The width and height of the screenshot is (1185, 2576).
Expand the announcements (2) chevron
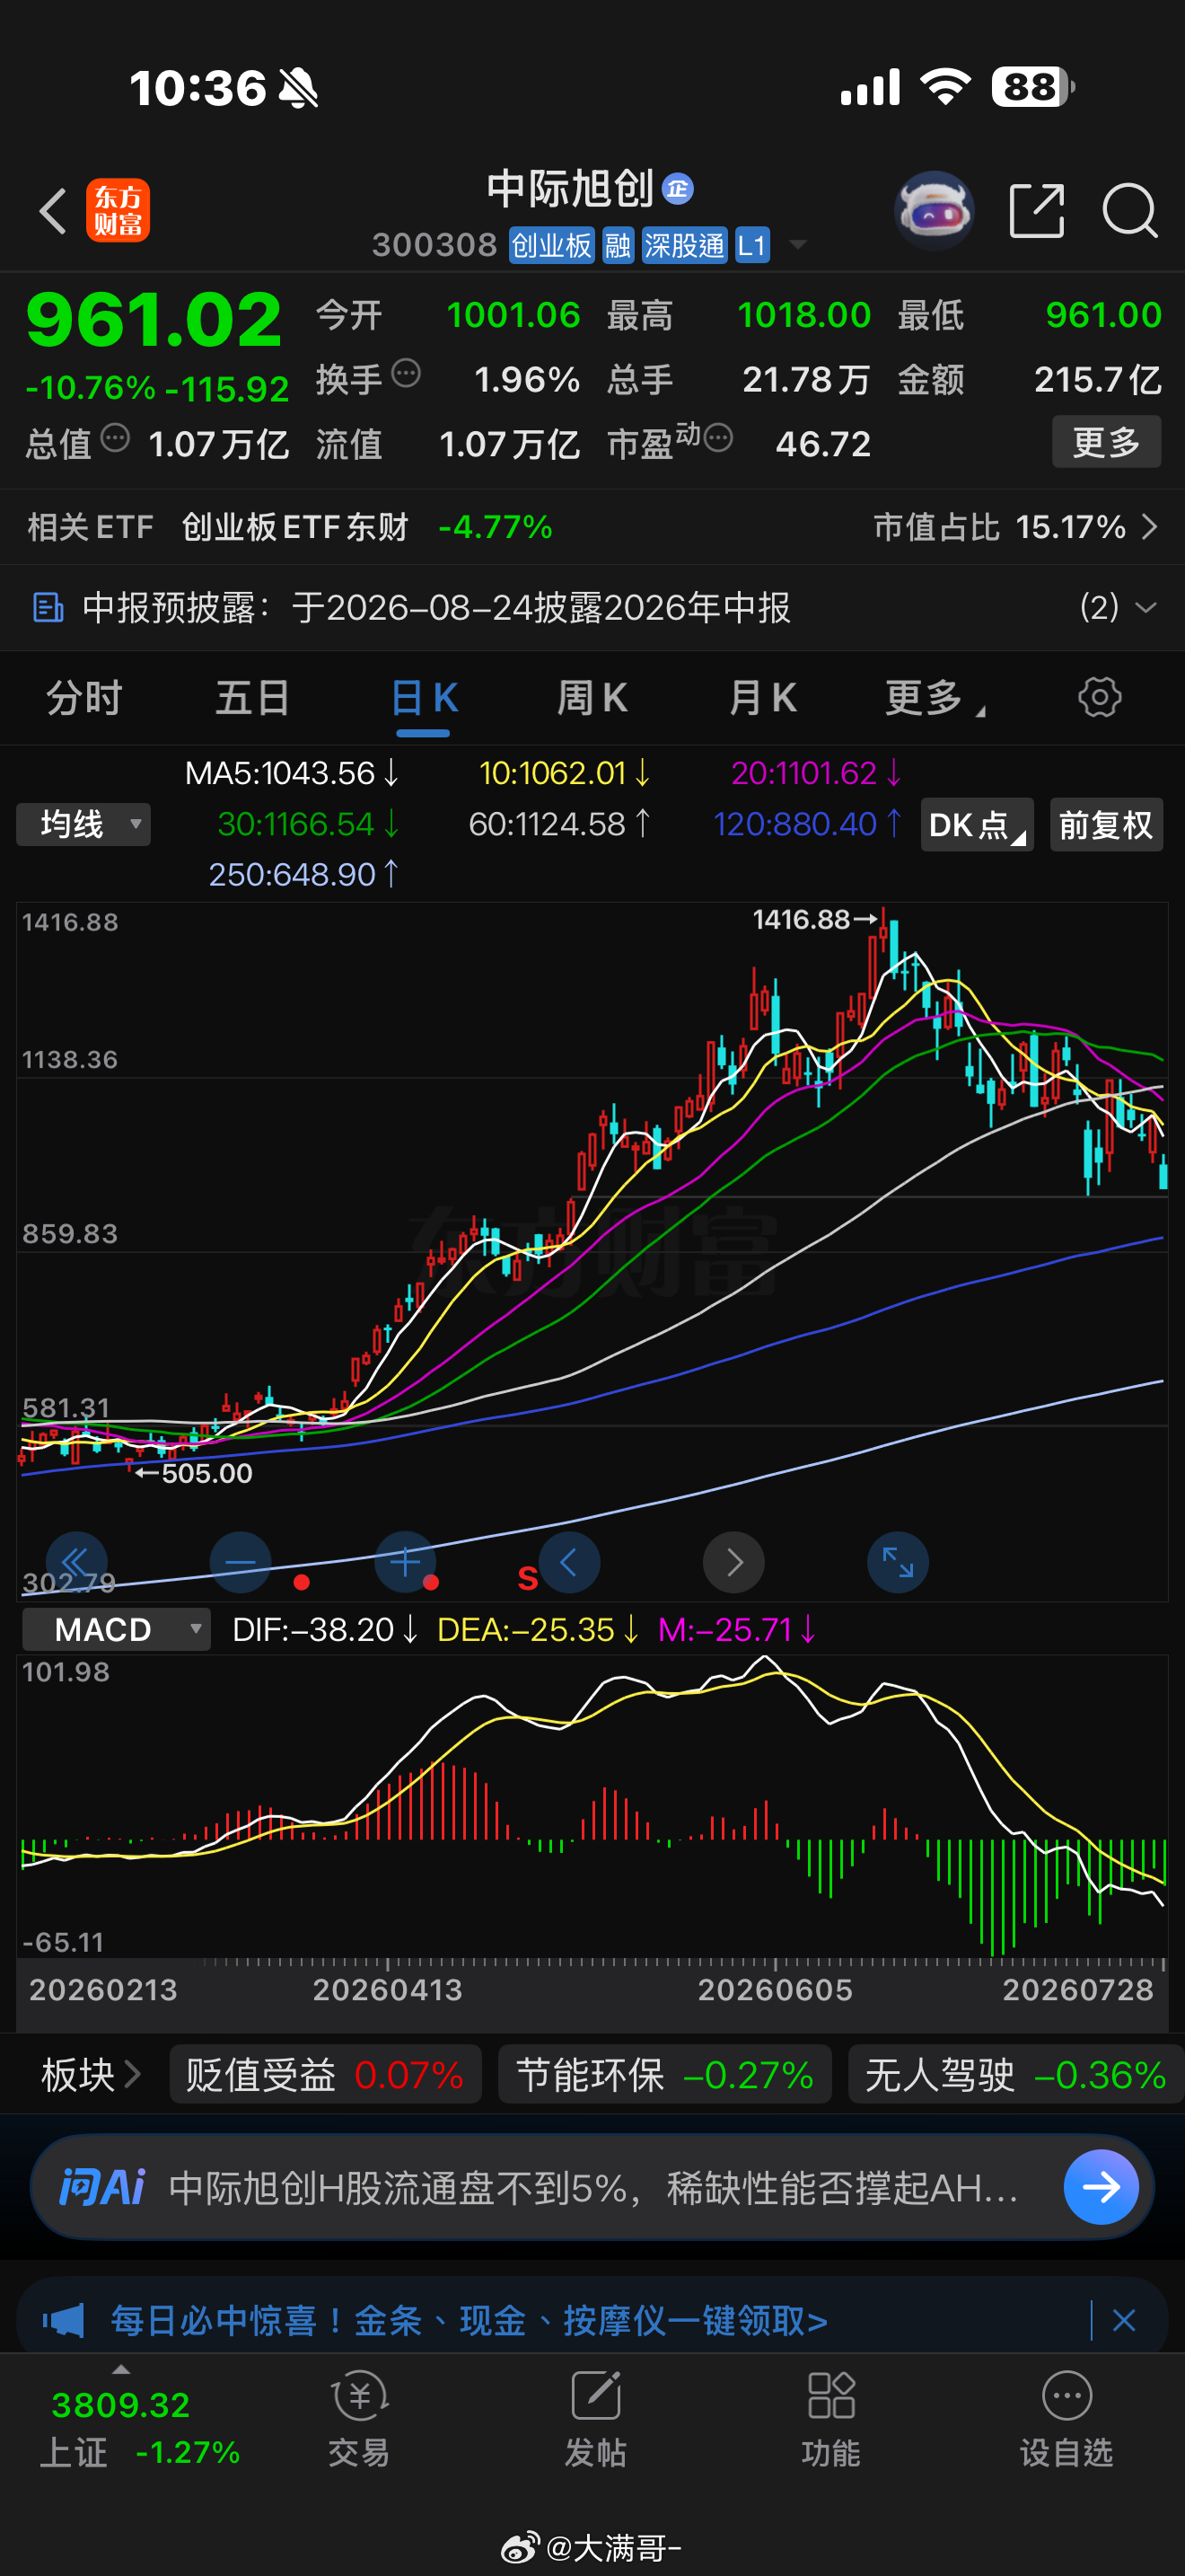click(1146, 607)
